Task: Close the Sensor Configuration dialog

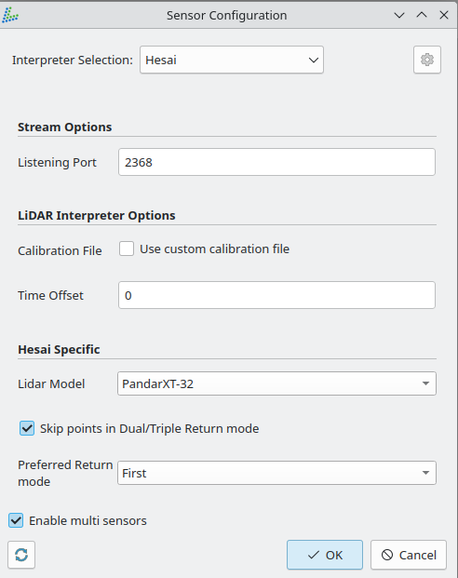Action: pos(444,15)
